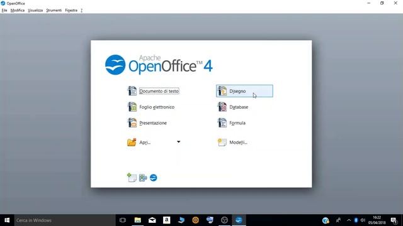Click the computer-monitor icon just left of the OBS icon in the taskbar
Viewport: 403px width, 226px height.
coord(210,220)
